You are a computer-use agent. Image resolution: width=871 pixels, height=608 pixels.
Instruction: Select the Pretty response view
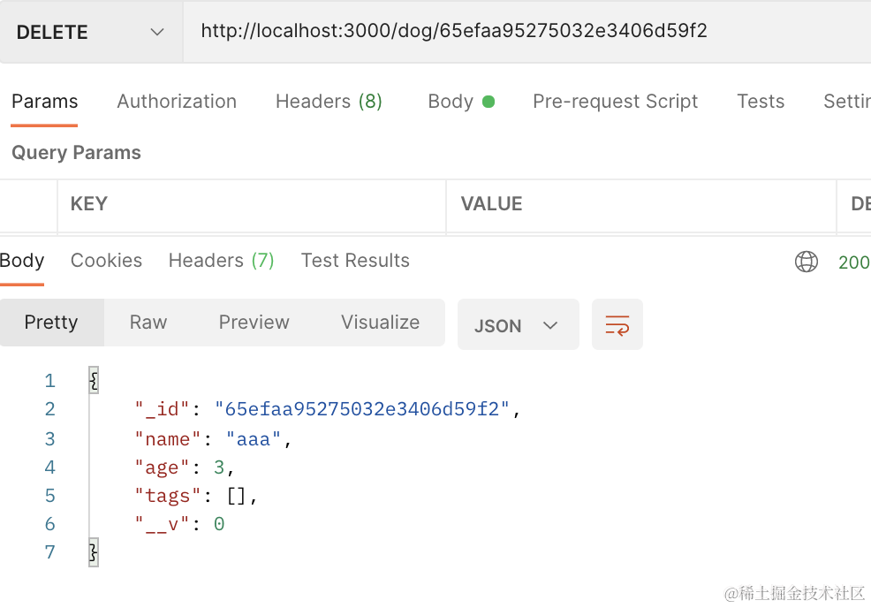click(x=51, y=323)
